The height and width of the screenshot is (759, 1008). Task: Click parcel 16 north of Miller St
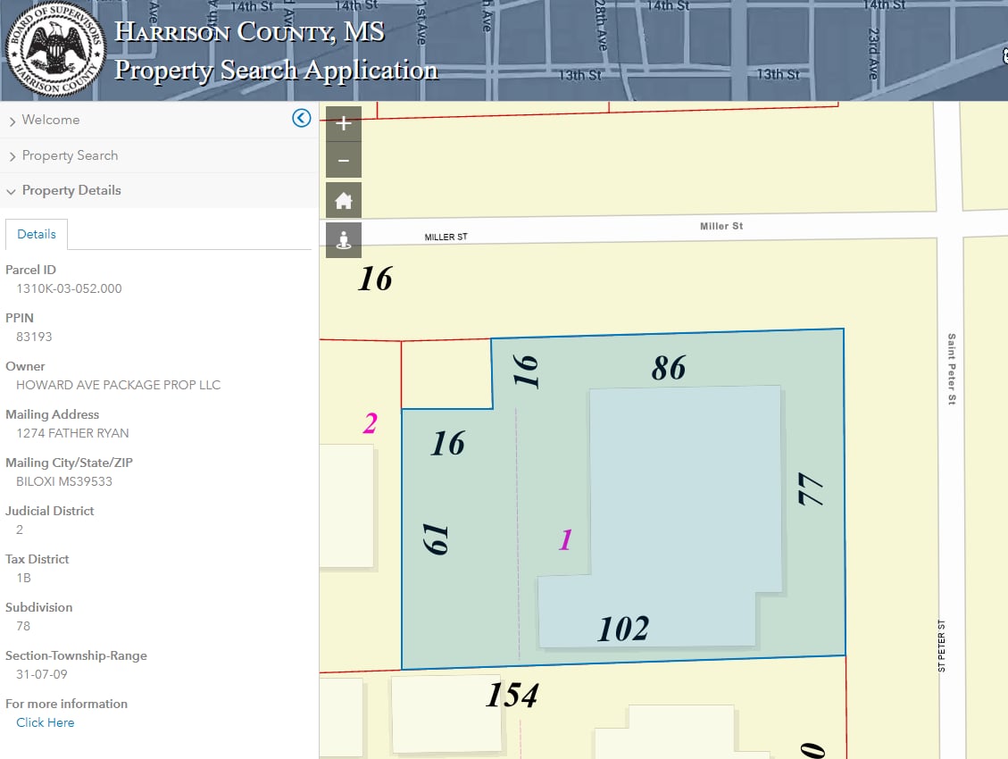tap(374, 279)
